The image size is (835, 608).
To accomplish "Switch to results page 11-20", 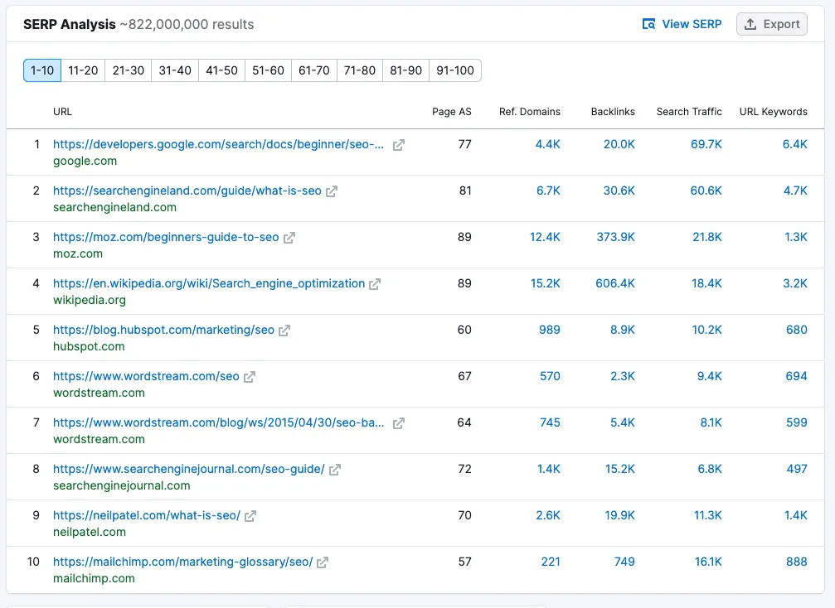I will 83,70.
